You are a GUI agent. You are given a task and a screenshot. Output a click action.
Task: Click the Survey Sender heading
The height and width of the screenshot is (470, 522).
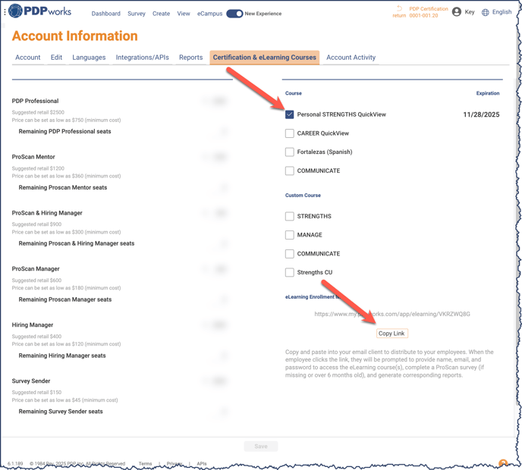(x=31, y=381)
